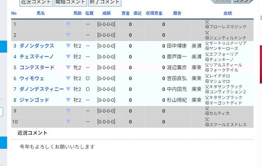The width and height of the screenshot is (262, 166).
Task: Click dam name 母ジェンティルドンナ
Action: point(226,38)
